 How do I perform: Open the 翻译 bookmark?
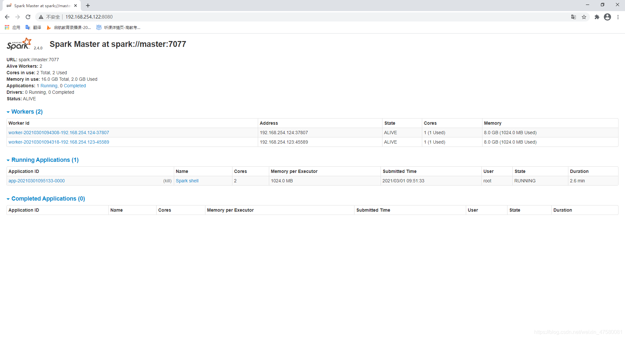[34, 28]
